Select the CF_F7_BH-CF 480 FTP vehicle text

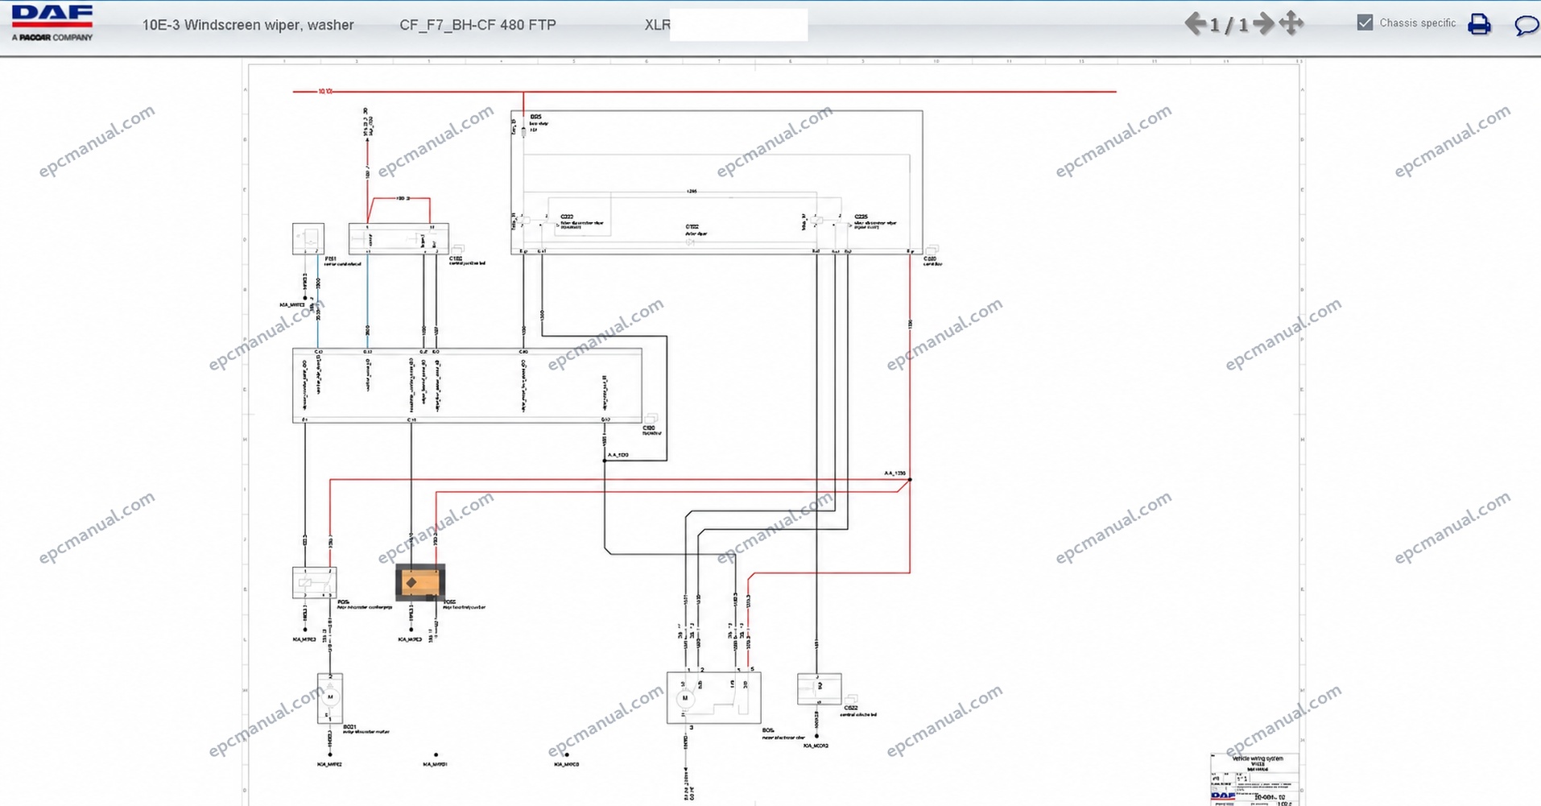477,25
